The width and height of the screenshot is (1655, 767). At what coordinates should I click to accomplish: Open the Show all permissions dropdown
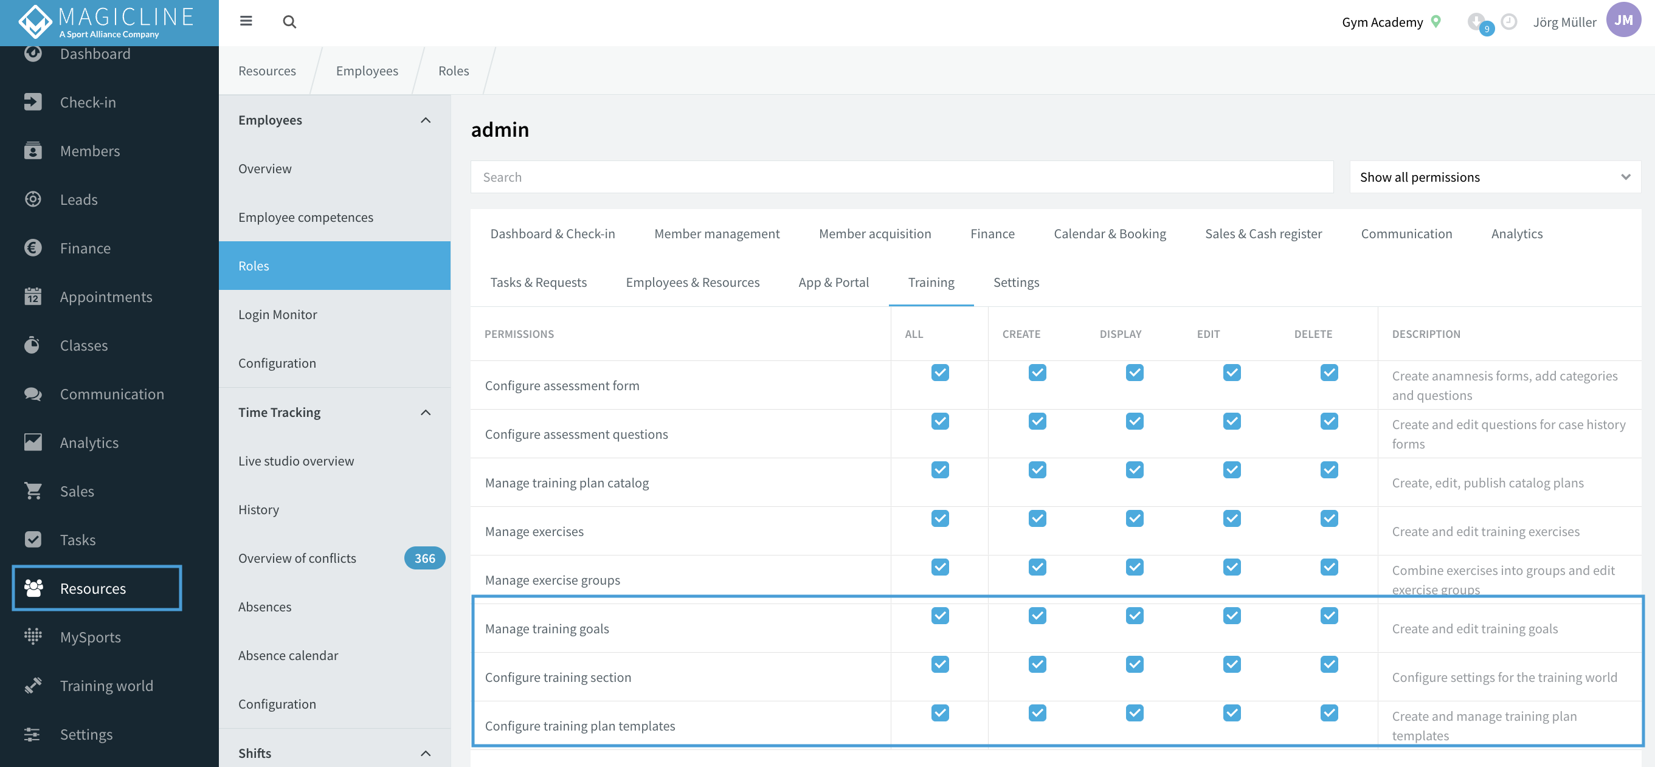point(1495,177)
